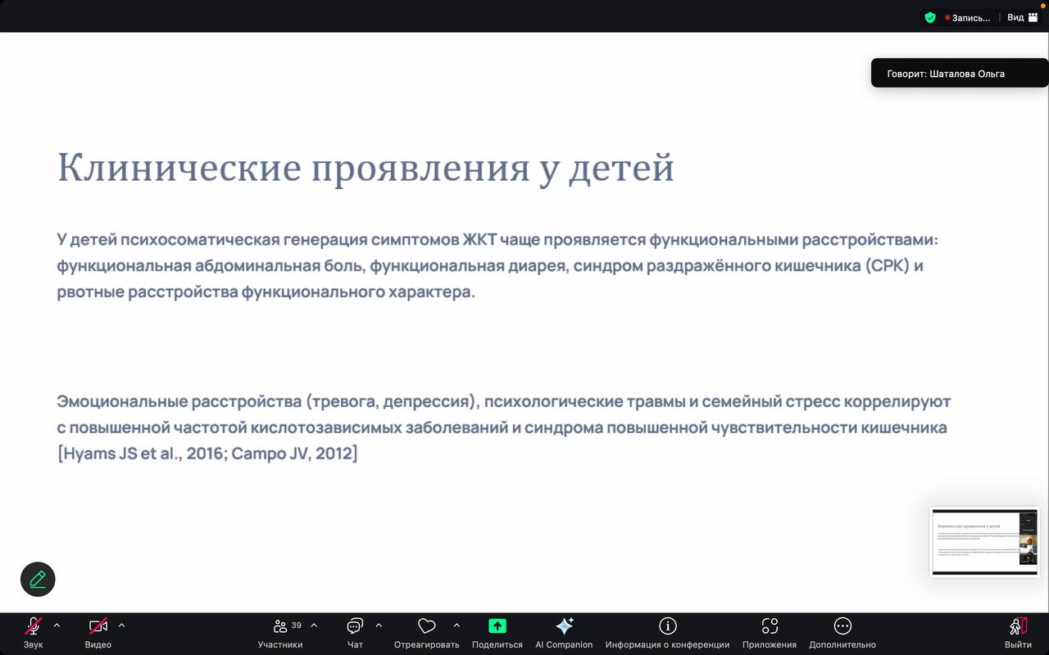Expand chat options arrow beside Чат

(x=379, y=626)
